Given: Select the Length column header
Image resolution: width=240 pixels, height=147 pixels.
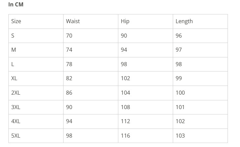Looking at the screenshot, I should [x=184, y=21].
